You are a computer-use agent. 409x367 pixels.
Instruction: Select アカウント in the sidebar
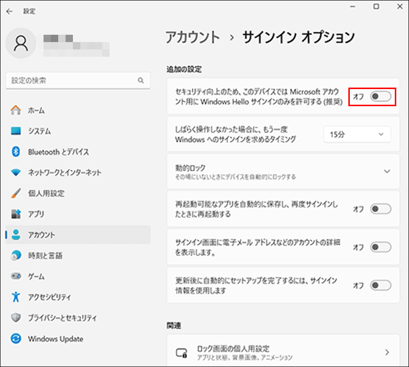coord(78,235)
